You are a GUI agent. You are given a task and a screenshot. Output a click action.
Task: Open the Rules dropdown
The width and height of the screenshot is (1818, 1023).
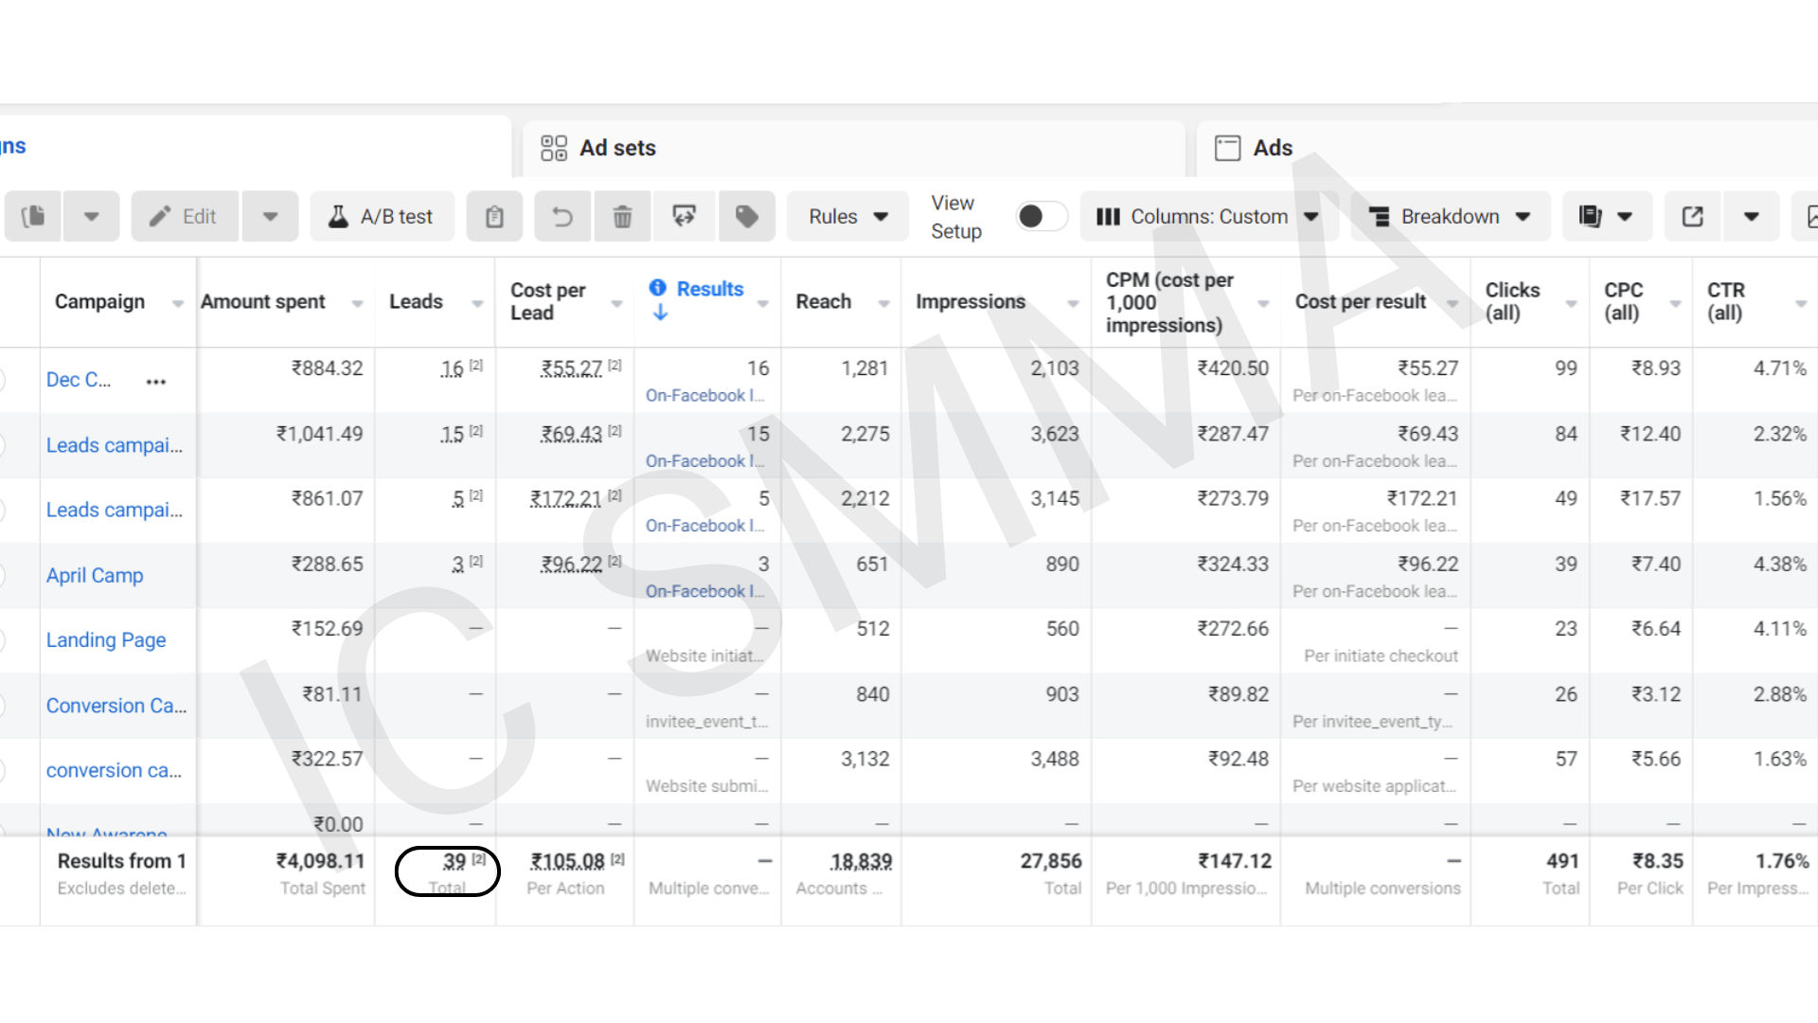coord(847,217)
